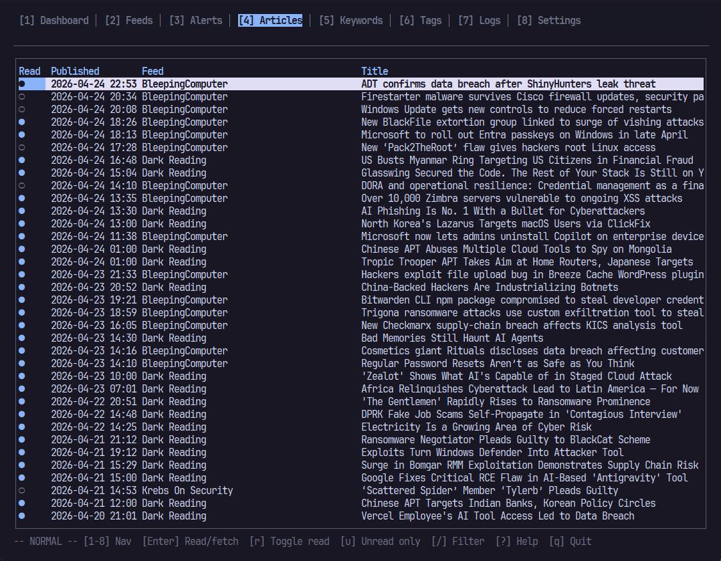
Task: Click the [Enter] Read/fetch hint
Action: (x=191, y=541)
